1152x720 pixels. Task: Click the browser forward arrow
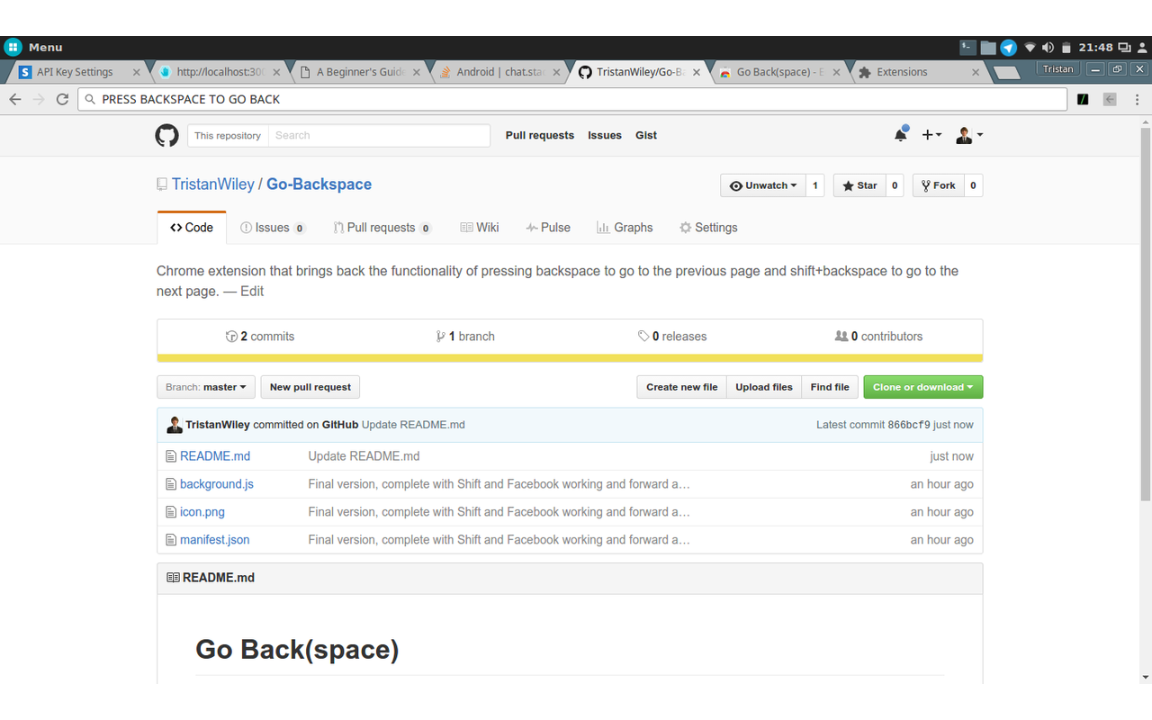pyautogui.click(x=39, y=99)
